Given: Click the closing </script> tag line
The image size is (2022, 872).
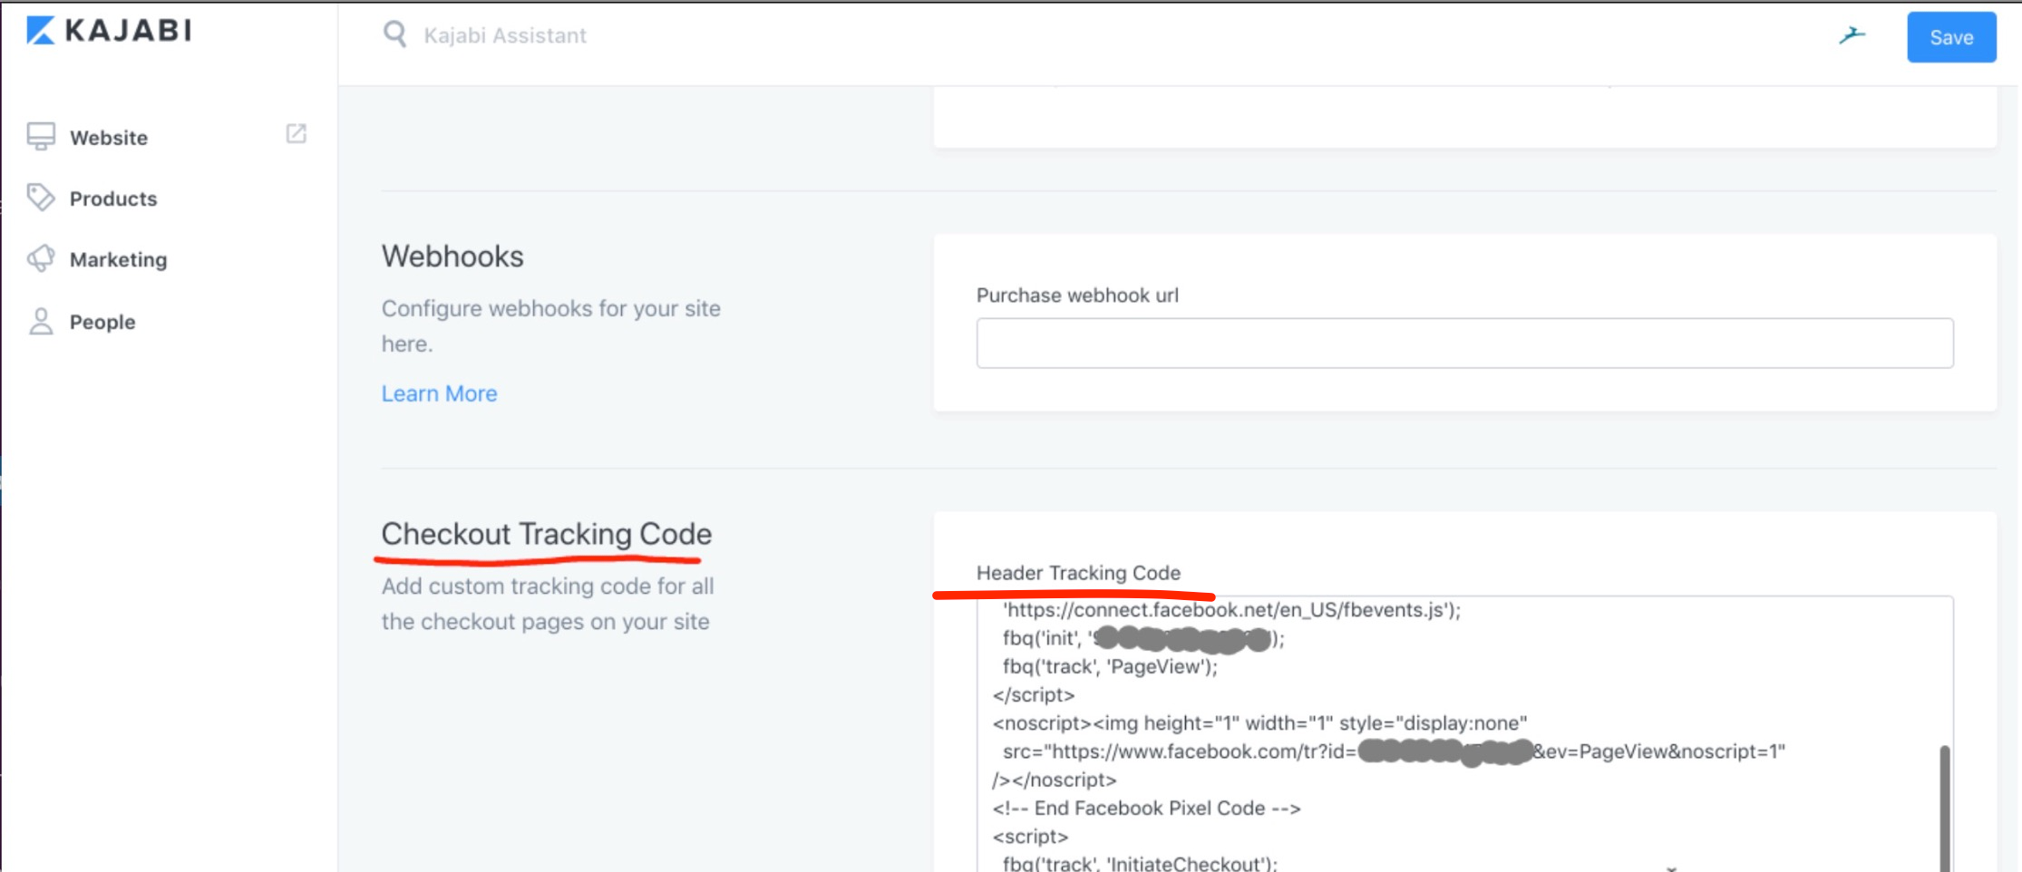Looking at the screenshot, I should click(x=1034, y=695).
